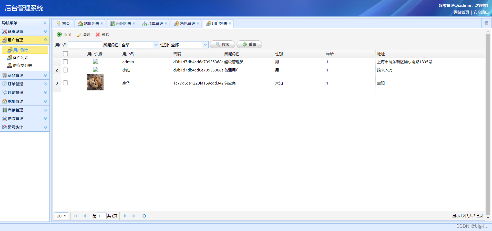Click the page number input box

pos(102,216)
